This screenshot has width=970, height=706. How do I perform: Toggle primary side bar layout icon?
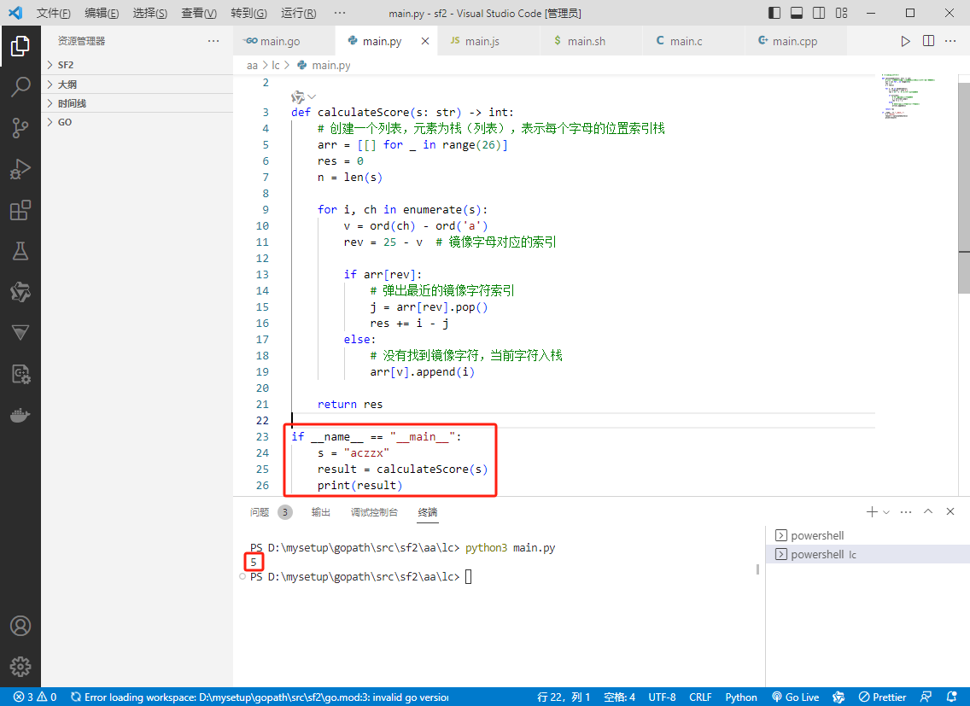774,13
